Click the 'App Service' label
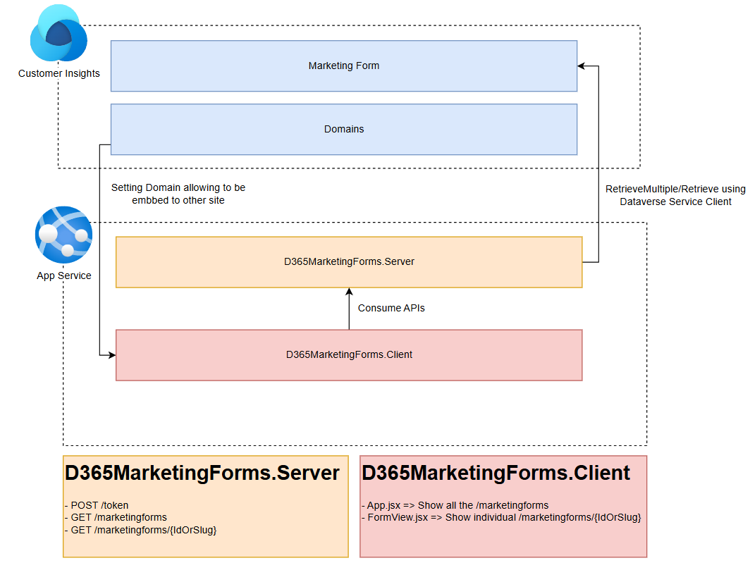Viewport: 750px width, 582px height. tap(63, 275)
